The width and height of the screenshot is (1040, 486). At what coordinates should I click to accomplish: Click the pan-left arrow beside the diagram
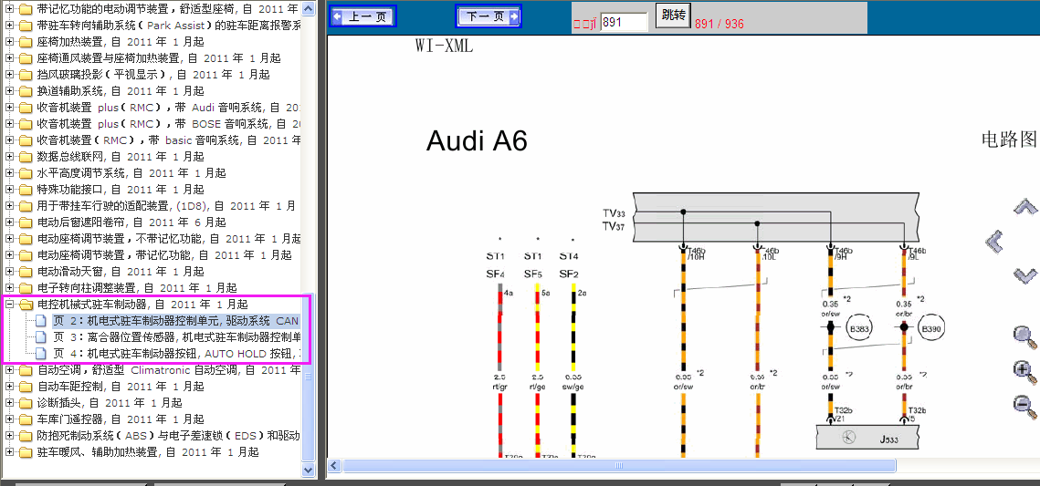point(995,241)
